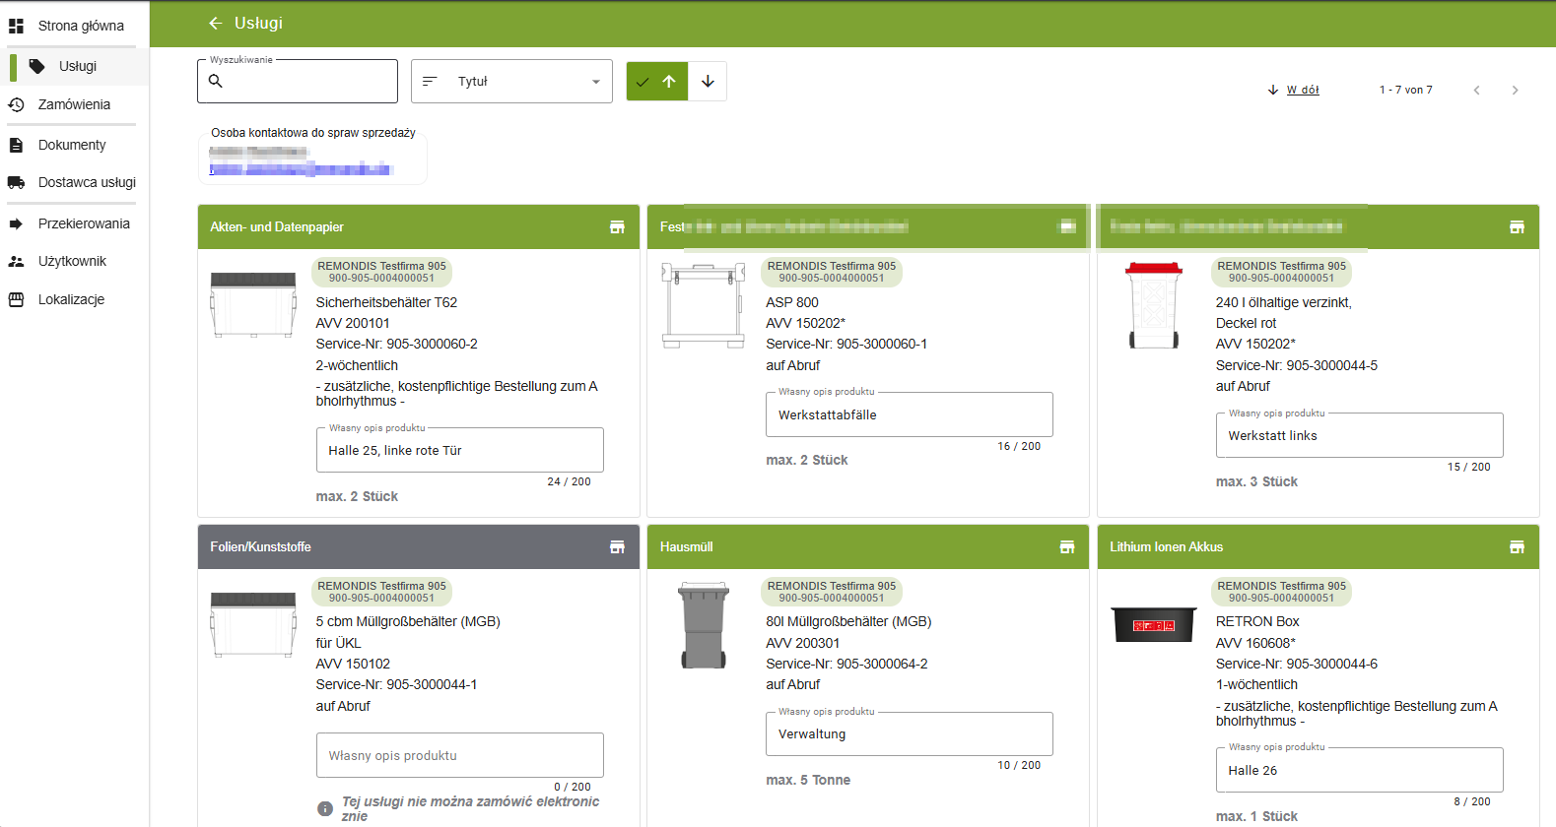Click the red-lid 240 l bin thumbnail
Screen dimensions: 1556x827
click(x=1153, y=305)
